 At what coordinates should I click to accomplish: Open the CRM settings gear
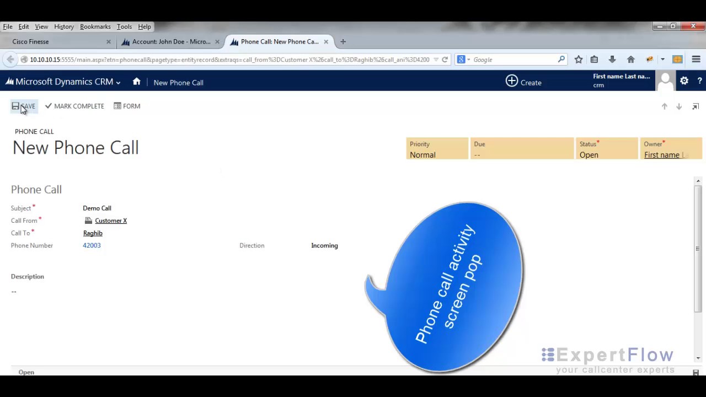click(x=684, y=81)
